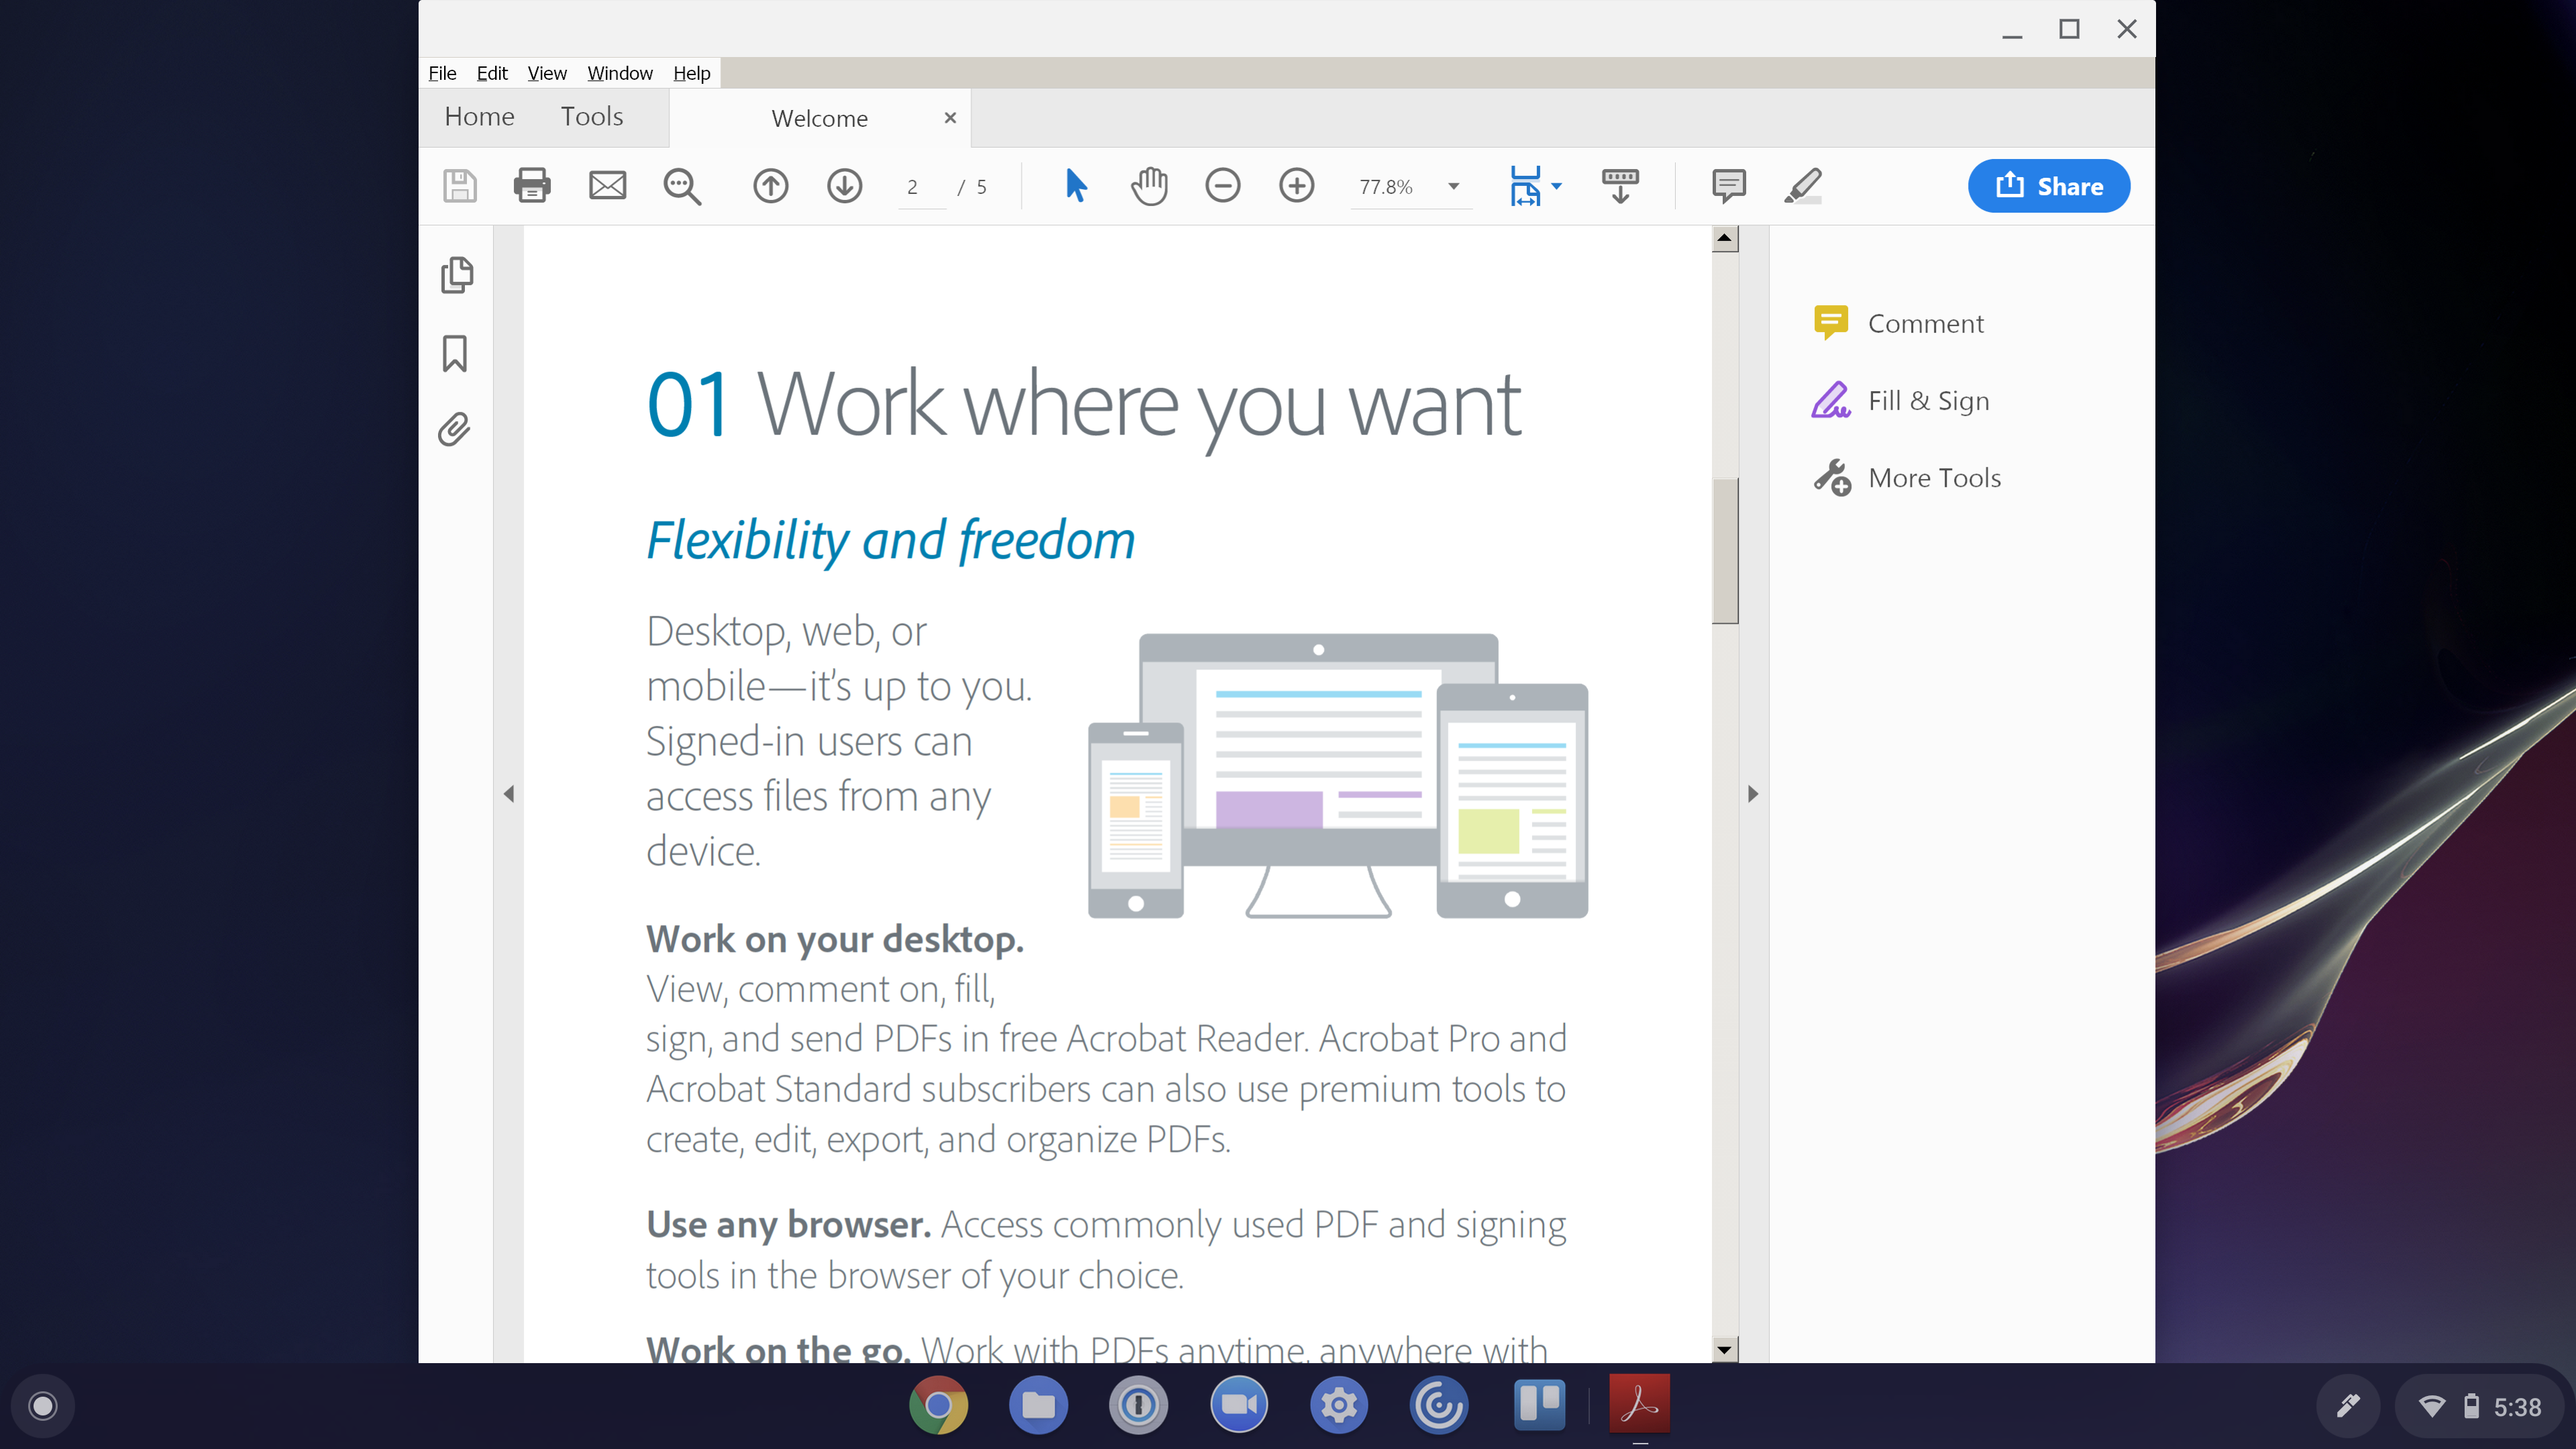The height and width of the screenshot is (1449, 2576).
Task: Switch to the Home tab
Action: tap(480, 117)
